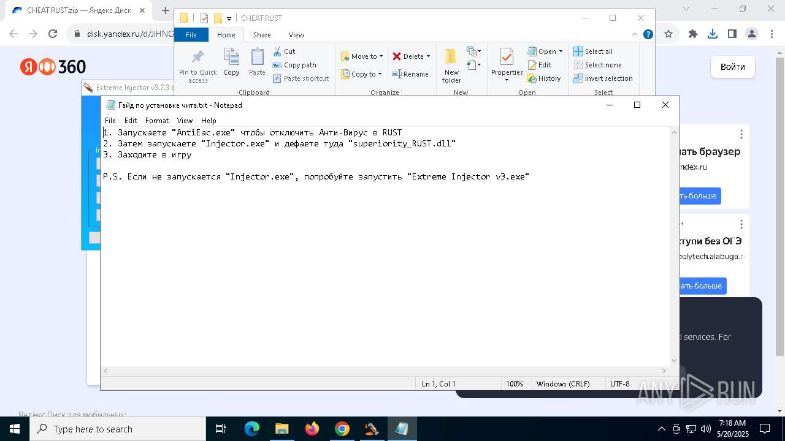Click Paste shortcut in Explorer ribbon
Viewport: 785px width, 441px height.
(301, 78)
